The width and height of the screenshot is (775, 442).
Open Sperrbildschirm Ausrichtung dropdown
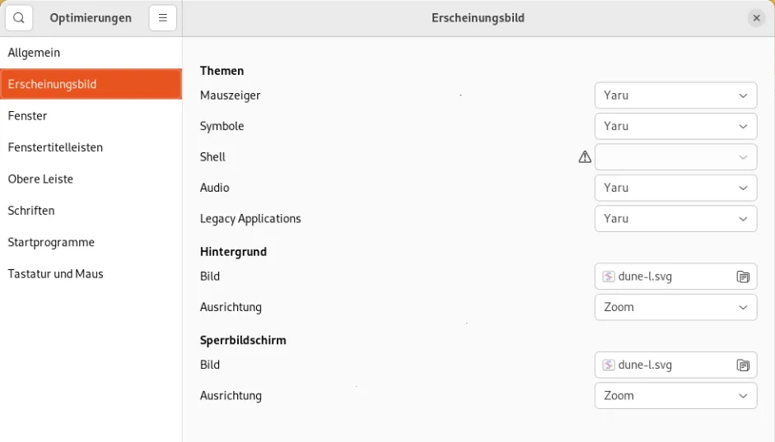pyautogui.click(x=675, y=396)
